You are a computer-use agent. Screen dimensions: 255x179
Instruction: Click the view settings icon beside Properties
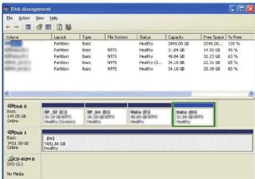(x=48, y=27)
